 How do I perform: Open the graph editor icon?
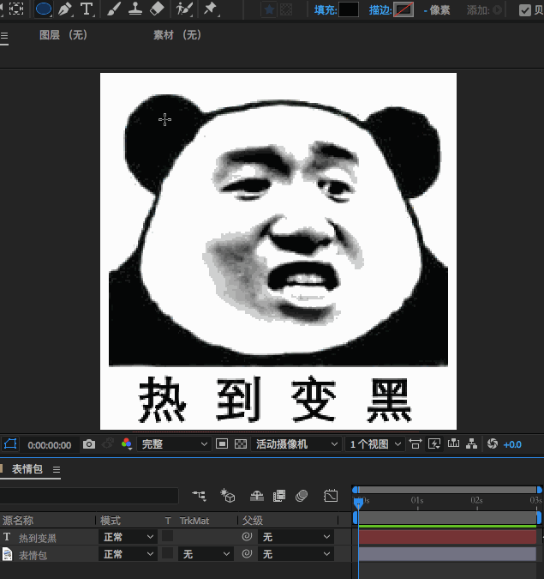click(x=331, y=496)
